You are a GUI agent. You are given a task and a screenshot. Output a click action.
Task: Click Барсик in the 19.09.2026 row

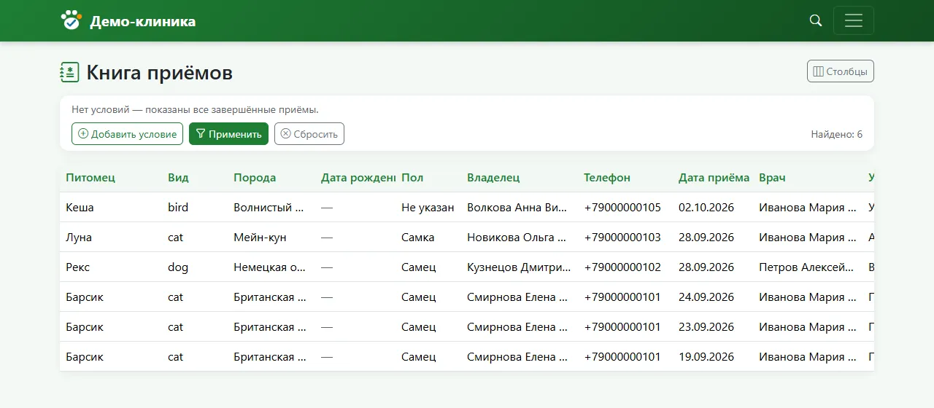(85, 357)
